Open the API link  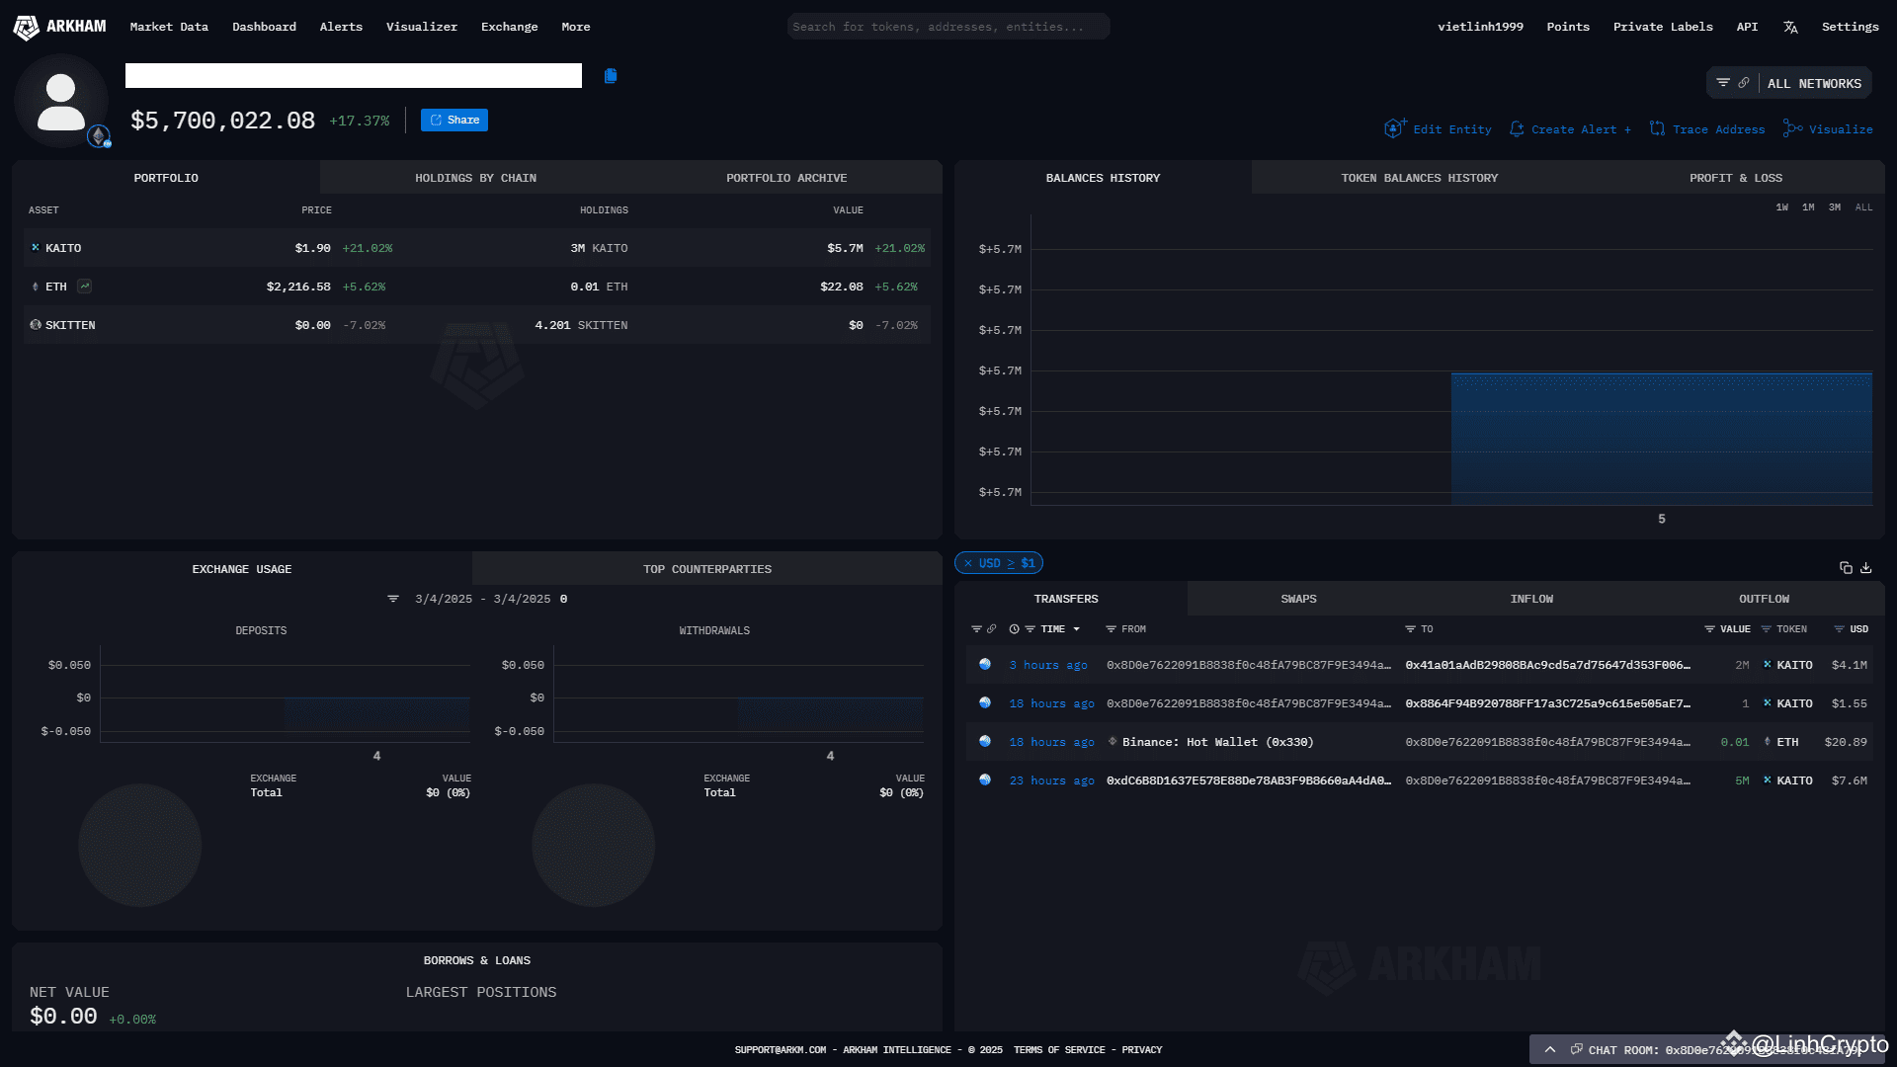(x=1747, y=27)
